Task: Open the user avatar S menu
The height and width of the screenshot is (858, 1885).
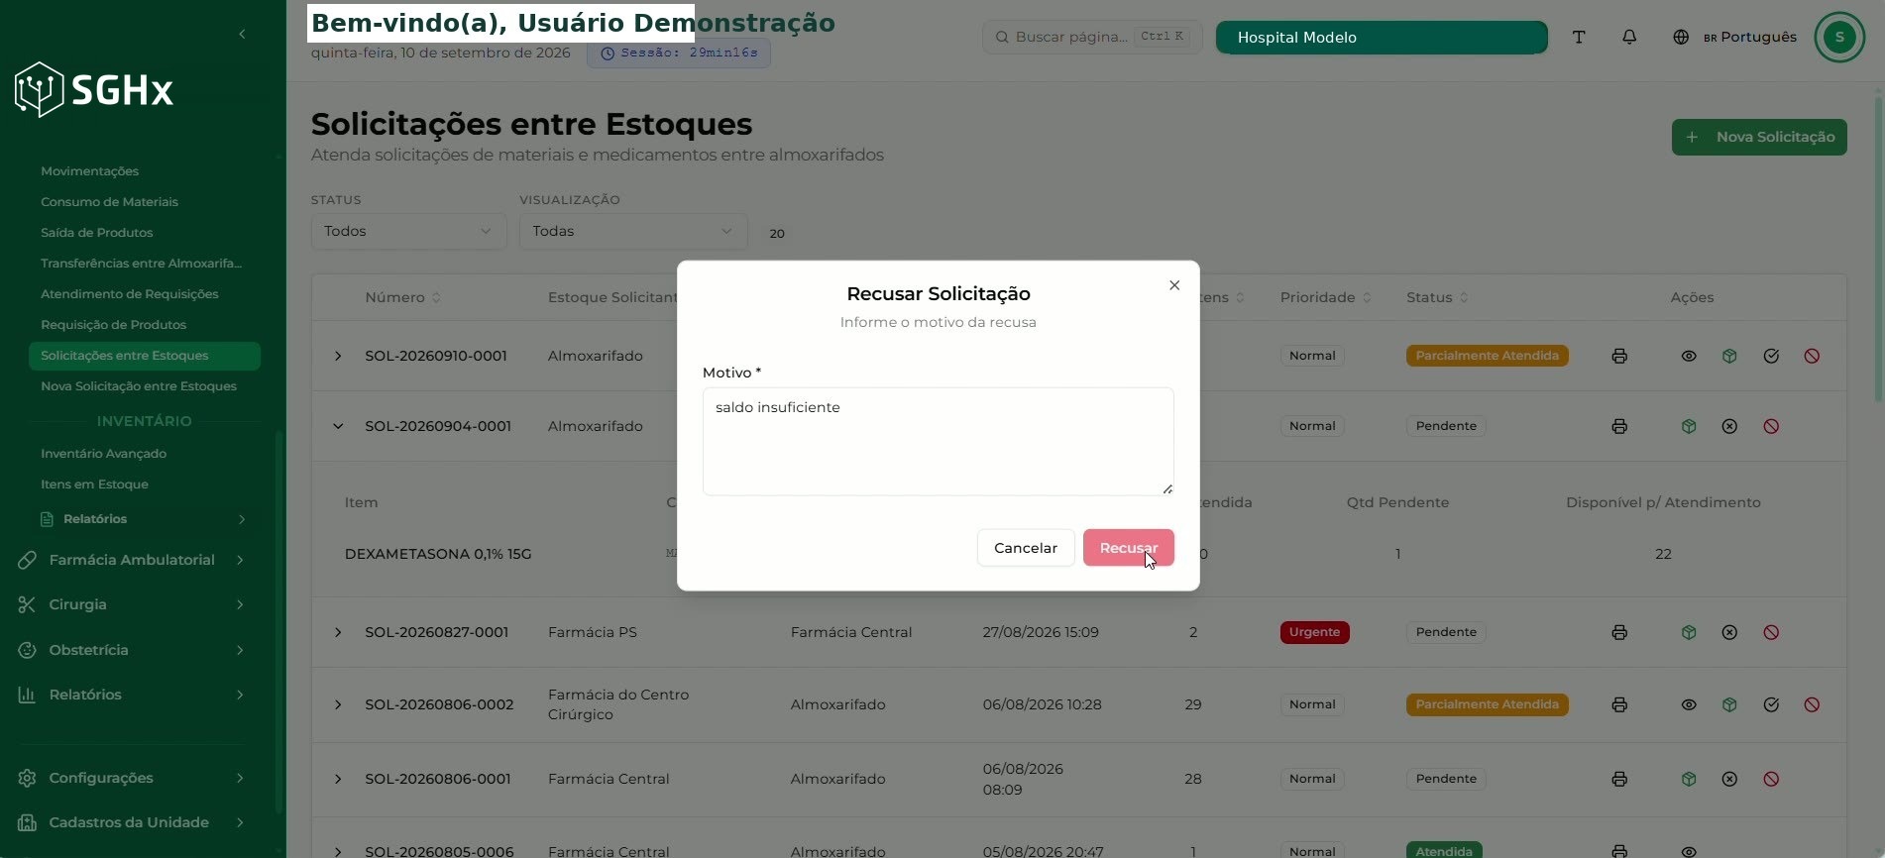Action: pyautogui.click(x=1839, y=37)
